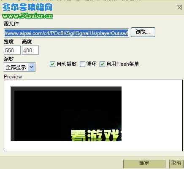Click the 启用Flash菜单 label text

pyautogui.click(x=122, y=64)
